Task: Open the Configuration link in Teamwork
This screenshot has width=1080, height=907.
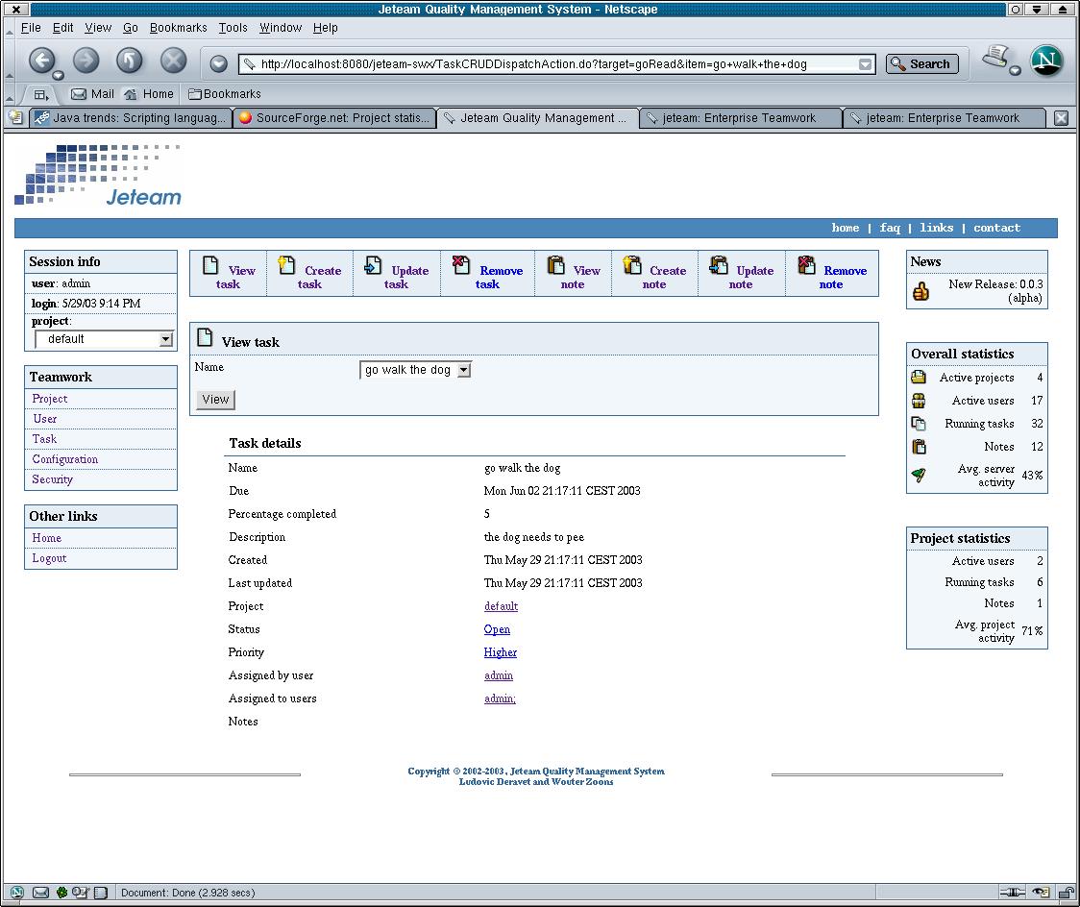Action: pos(64,459)
